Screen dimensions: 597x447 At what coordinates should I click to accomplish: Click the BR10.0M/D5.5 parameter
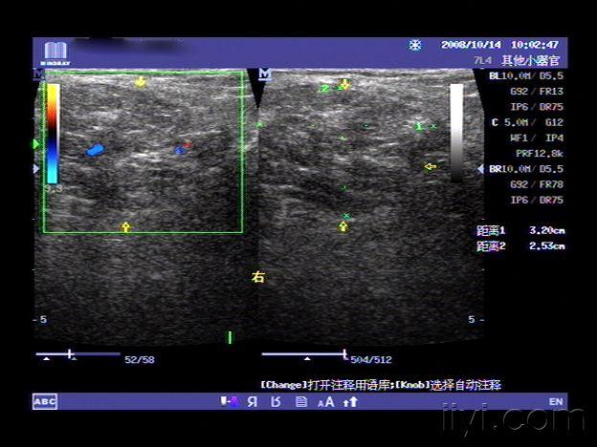(x=526, y=169)
